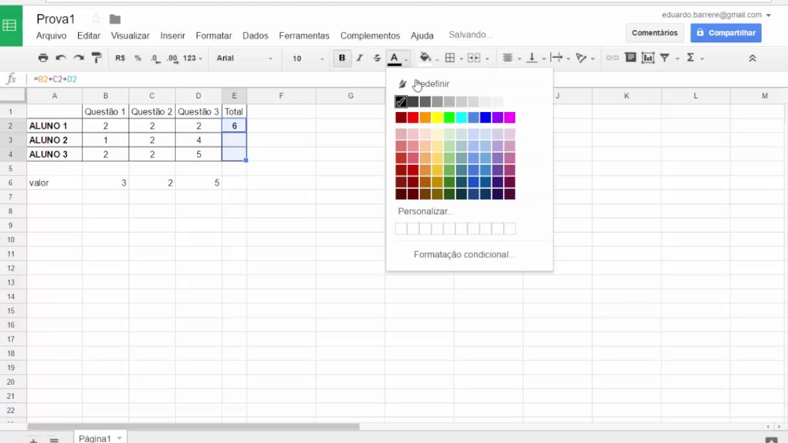This screenshot has height=443, width=788.
Task: Click the merge cells icon
Action: click(473, 58)
